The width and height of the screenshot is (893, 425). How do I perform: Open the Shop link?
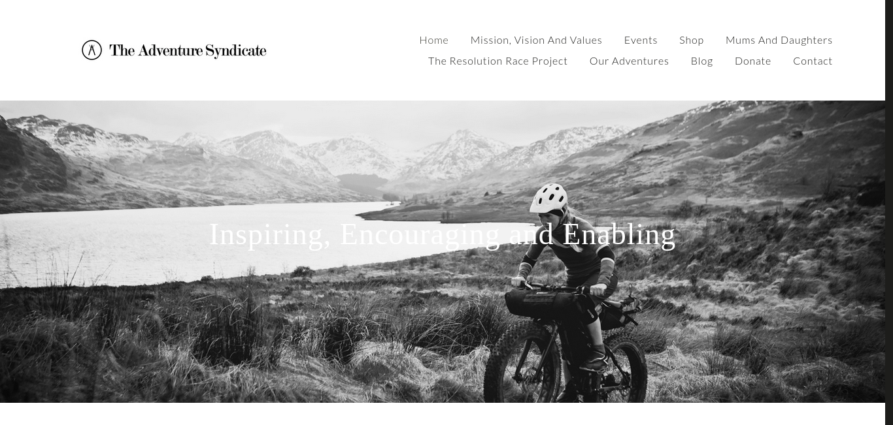692,40
